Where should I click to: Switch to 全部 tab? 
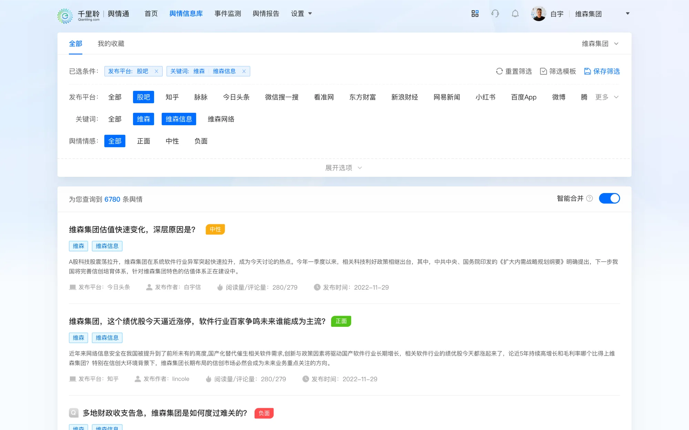[x=75, y=44]
